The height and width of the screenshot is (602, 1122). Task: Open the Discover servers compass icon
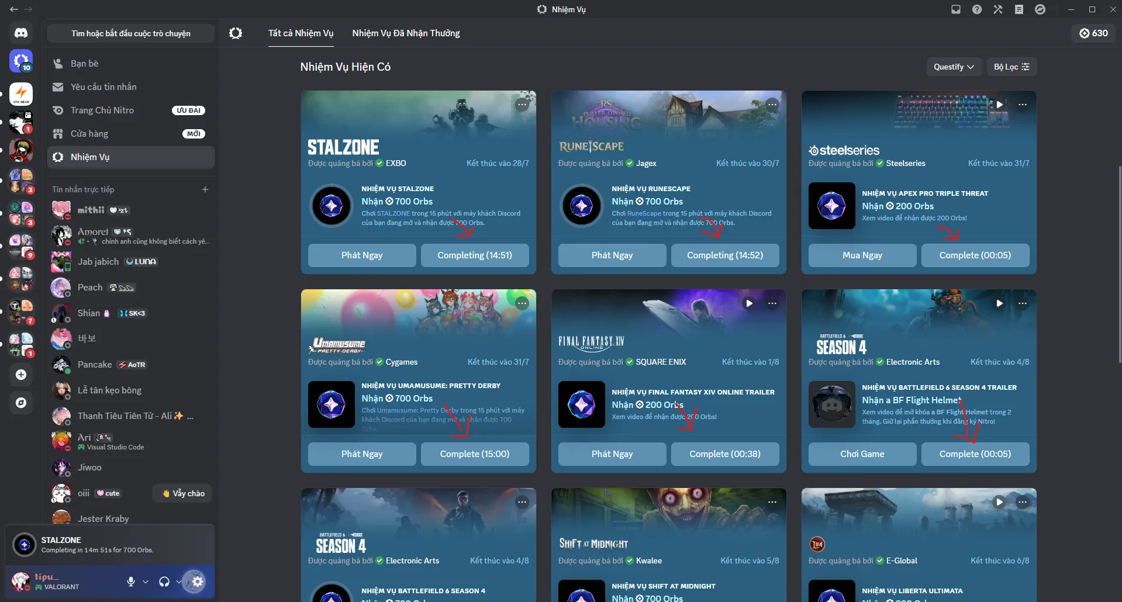pyautogui.click(x=21, y=403)
